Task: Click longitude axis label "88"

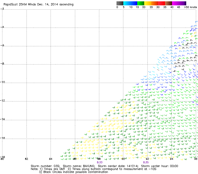Action: click(x=99, y=159)
